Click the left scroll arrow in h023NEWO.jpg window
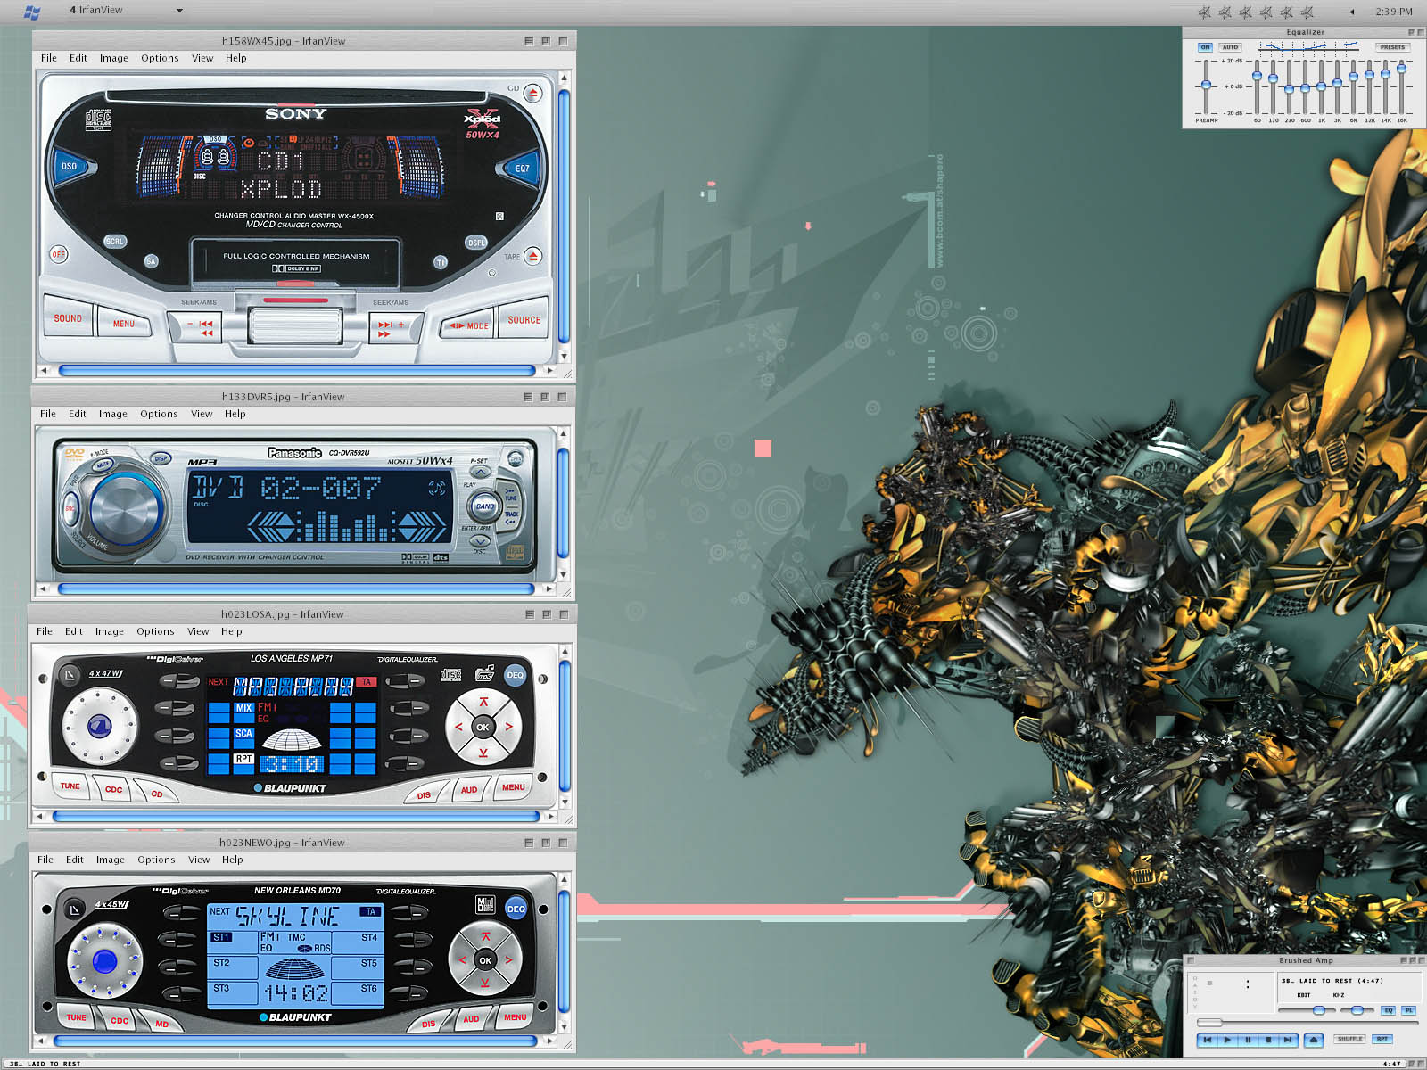1427x1070 pixels. [41, 1041]
